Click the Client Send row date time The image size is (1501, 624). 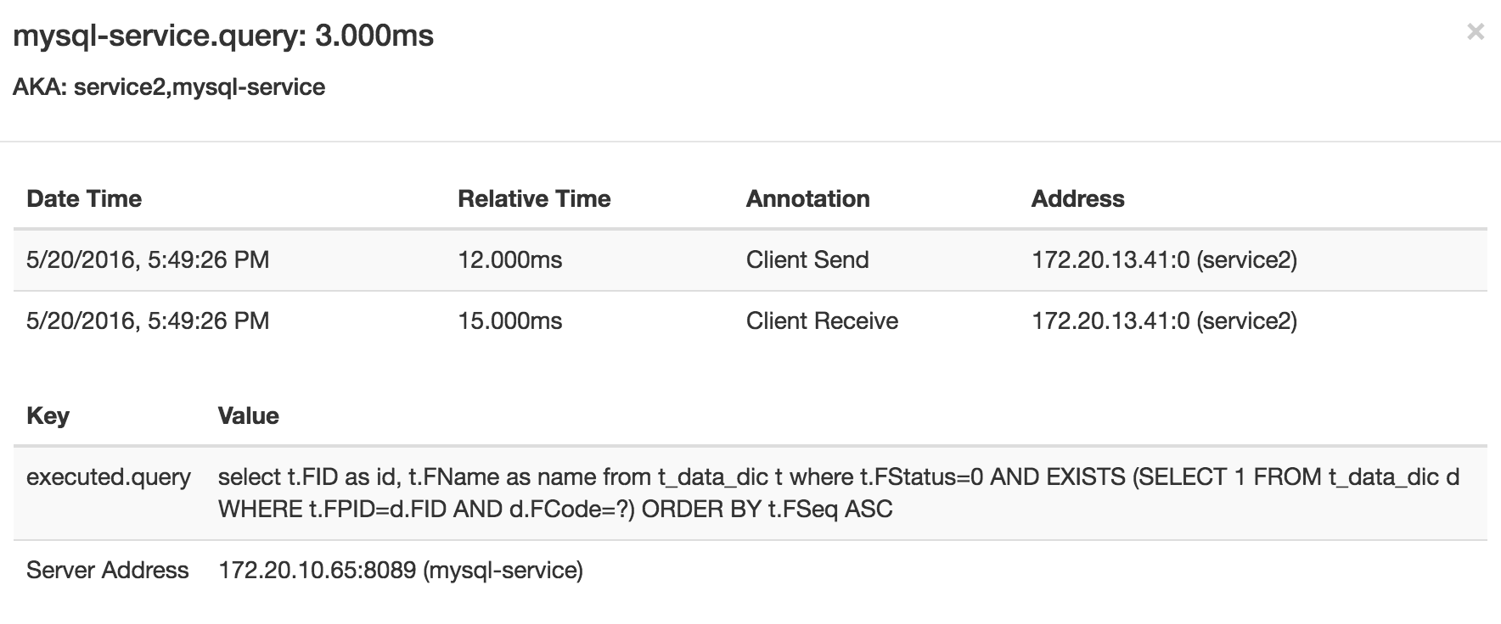(148, 259)
